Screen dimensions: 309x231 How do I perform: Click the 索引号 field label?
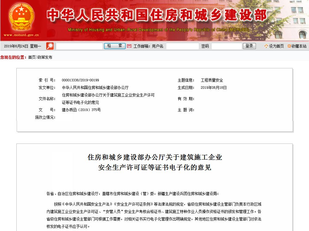(47, 80)
